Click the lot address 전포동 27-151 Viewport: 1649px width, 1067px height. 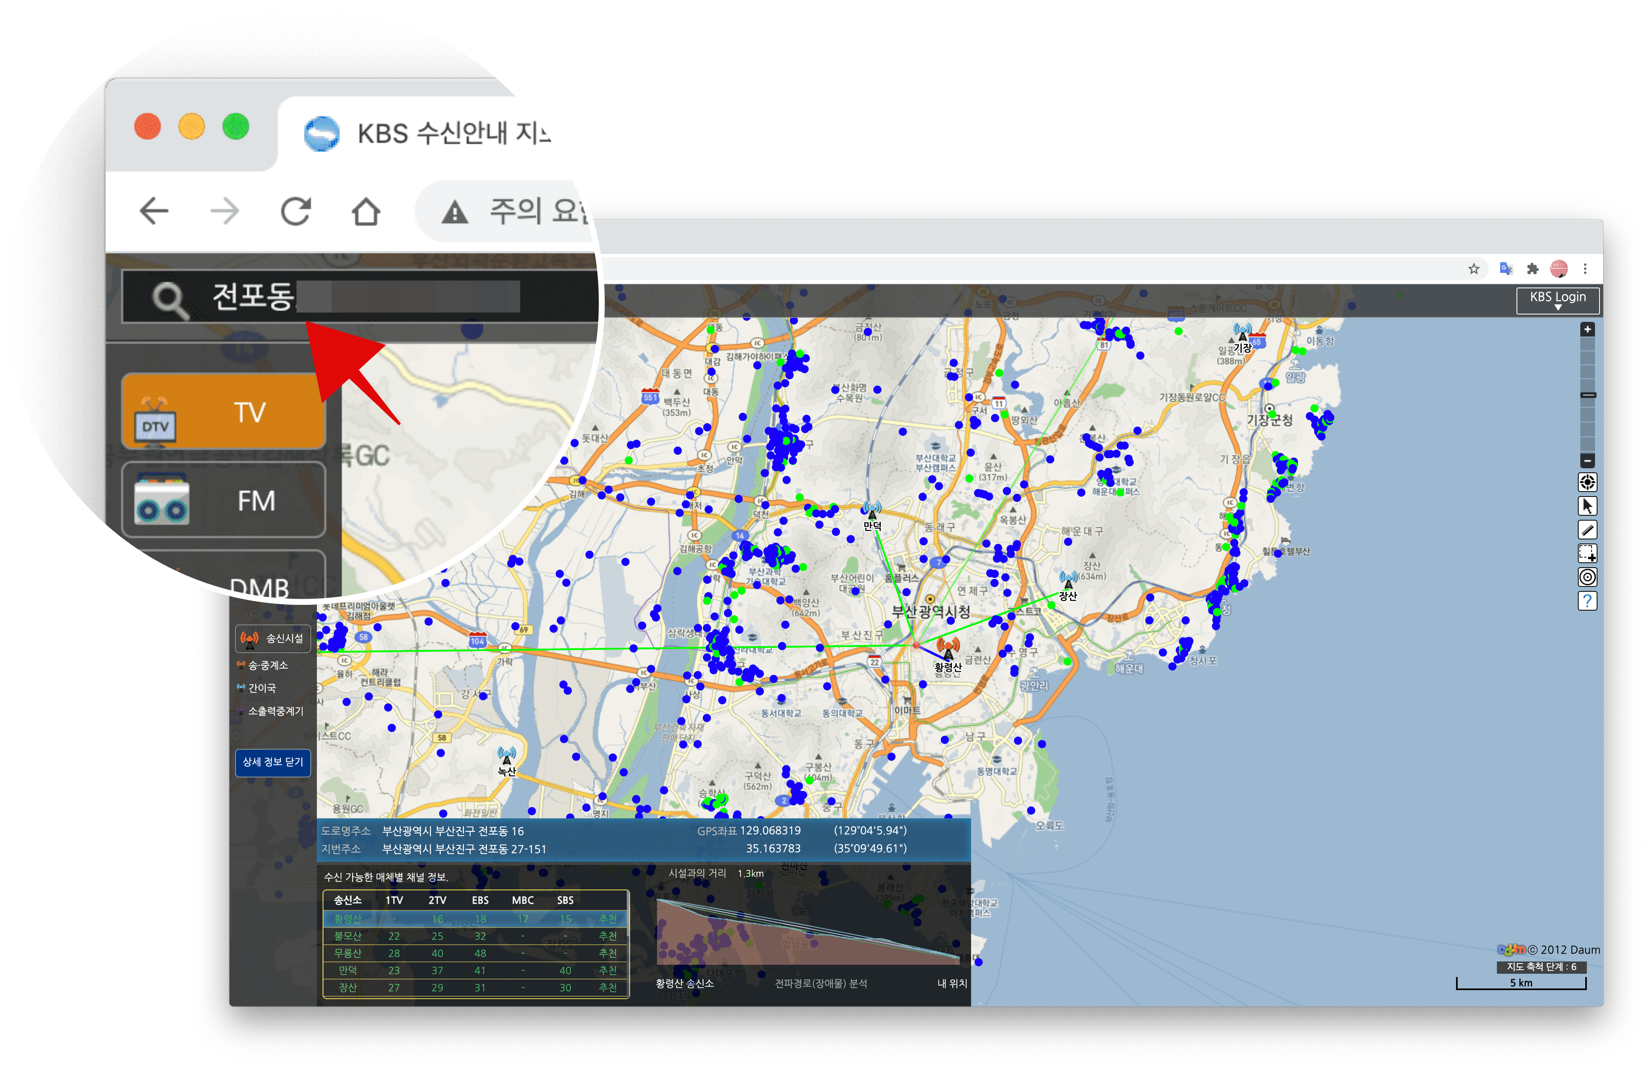464,849
